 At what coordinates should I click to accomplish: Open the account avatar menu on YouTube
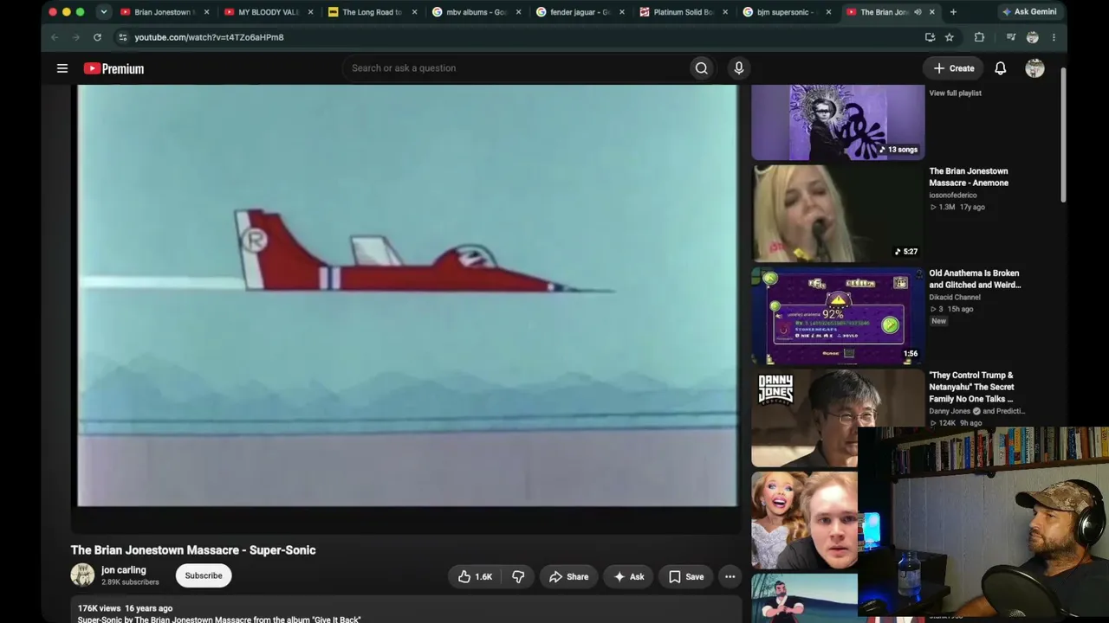(1034, 68)
